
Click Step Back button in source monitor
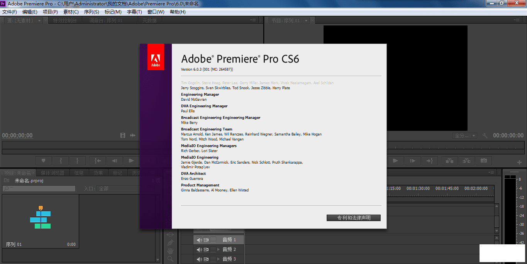pyautogui.click(x=115, y=161)
